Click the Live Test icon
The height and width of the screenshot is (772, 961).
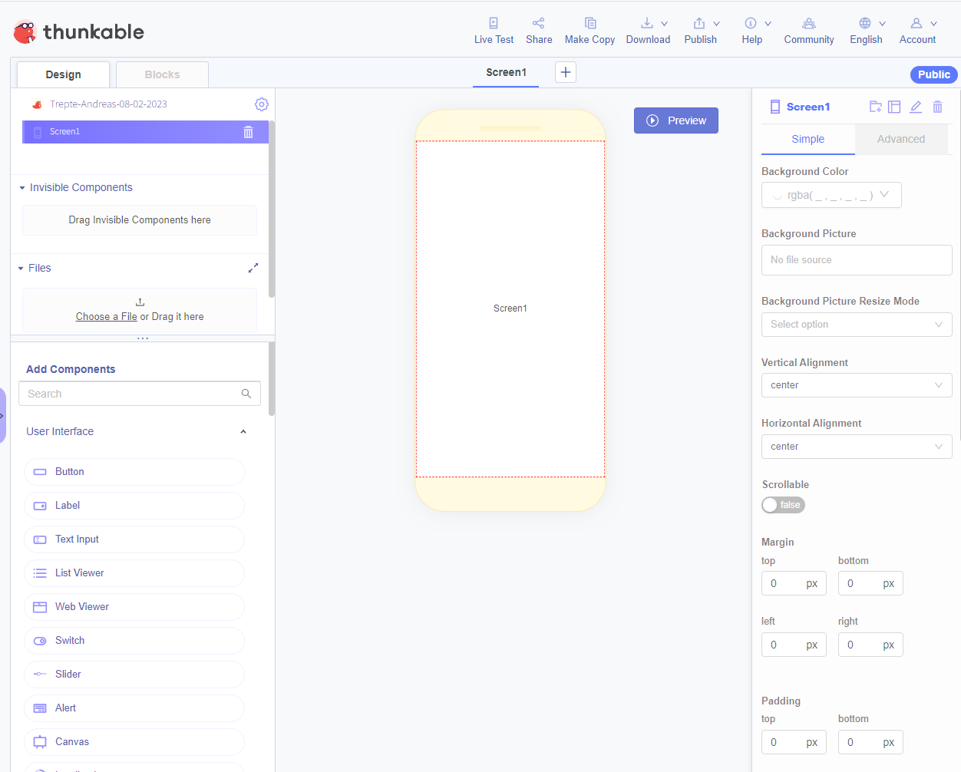(x=494, y=23)
